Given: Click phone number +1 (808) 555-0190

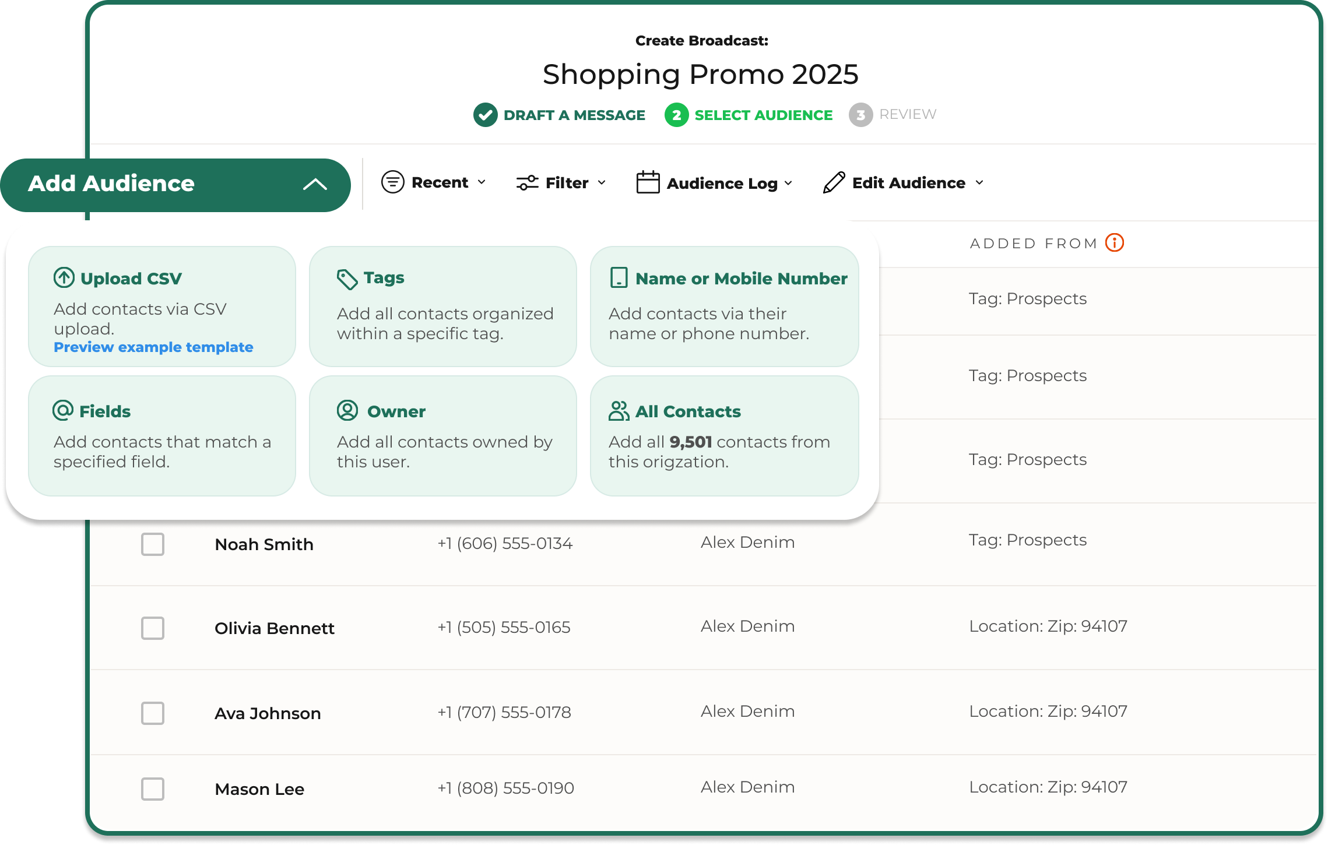Looking at the screenshot, I should point(505,788).
